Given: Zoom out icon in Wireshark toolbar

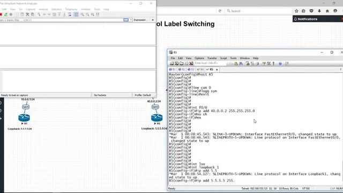Looking at the screenshot, I should [87, 14].
